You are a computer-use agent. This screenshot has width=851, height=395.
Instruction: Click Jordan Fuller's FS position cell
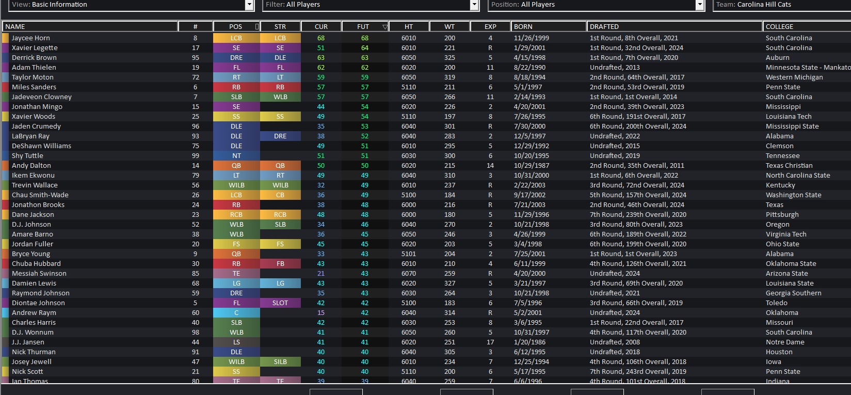click(x=236, y=244)
